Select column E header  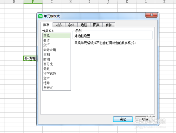(14, 2)
